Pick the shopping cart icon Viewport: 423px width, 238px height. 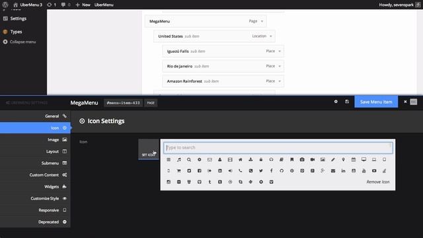click(x=179, y=171)
